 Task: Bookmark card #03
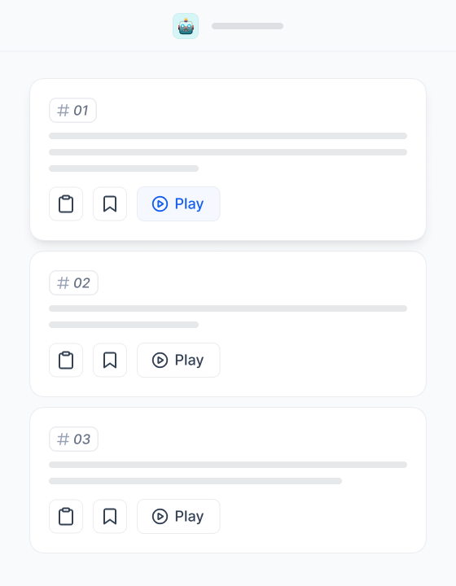tap(110, 517)
